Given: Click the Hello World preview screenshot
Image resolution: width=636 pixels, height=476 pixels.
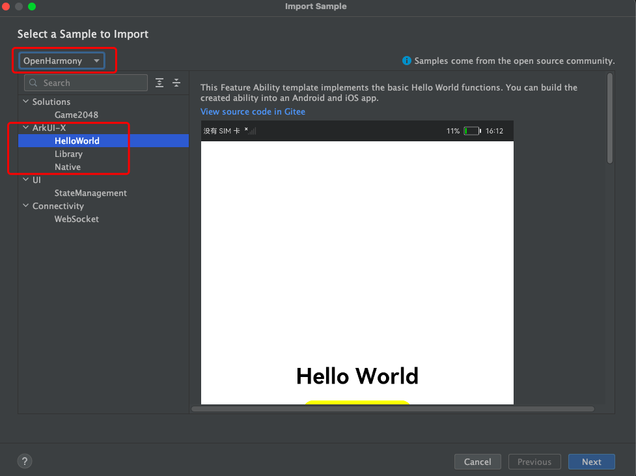Looking at the screenshot, I should pyautogui.click(x=357, y=262).
